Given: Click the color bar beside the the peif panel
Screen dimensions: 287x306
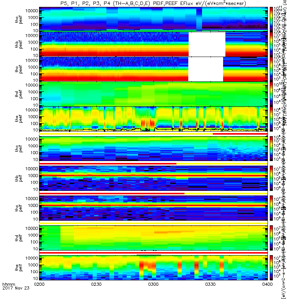Looking at the screenshot, I should point(271,267).
